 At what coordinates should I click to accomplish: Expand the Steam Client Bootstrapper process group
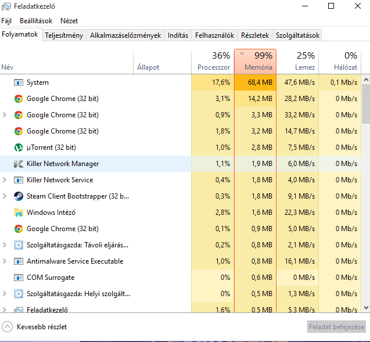click(5, 196)
